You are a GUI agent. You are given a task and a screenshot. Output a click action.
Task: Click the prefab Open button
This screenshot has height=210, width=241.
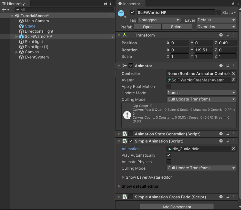pyautogui.click(x=147, y=27)
